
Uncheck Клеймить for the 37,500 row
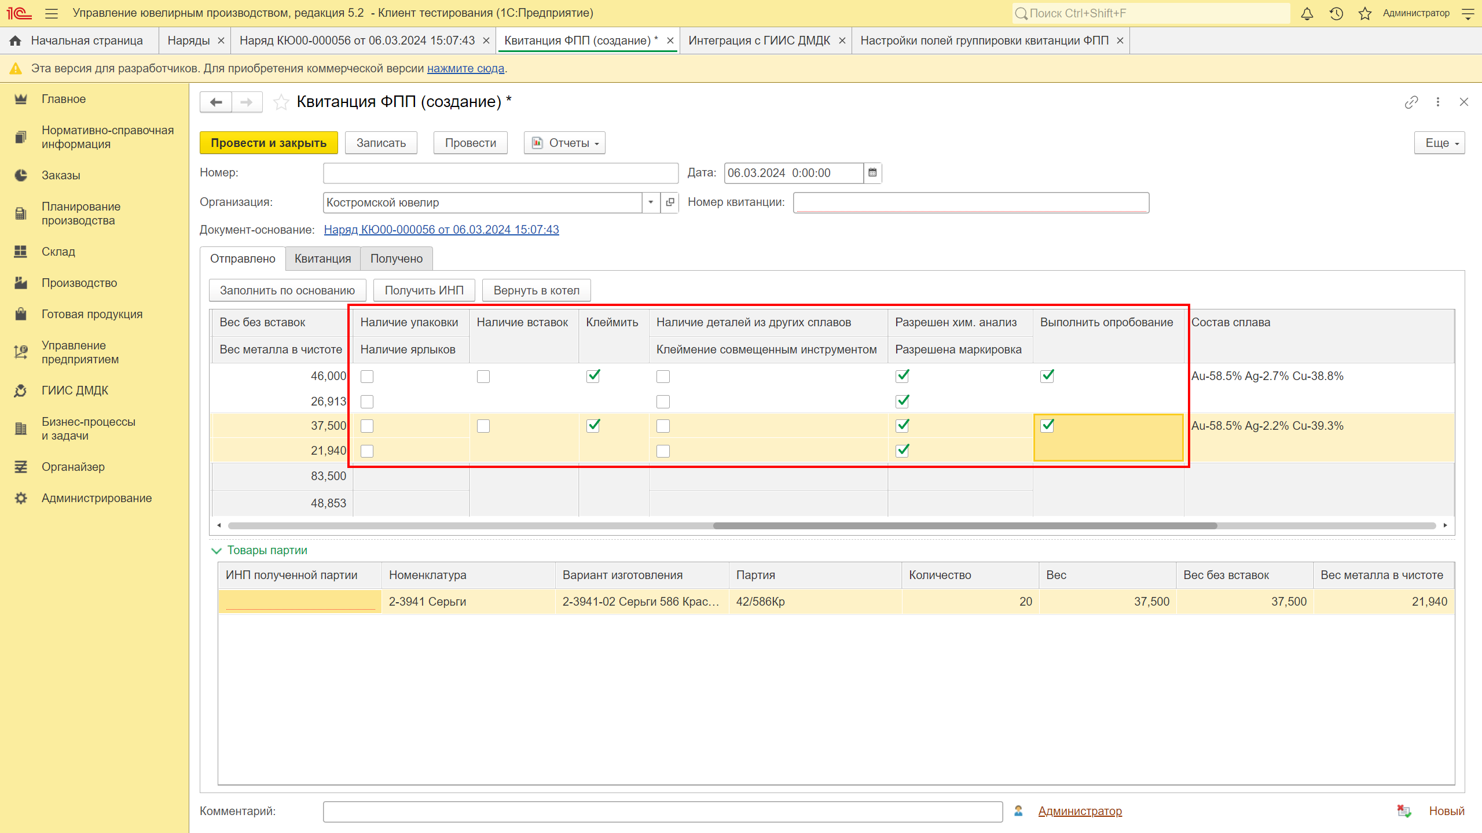[x=593, y=426]
